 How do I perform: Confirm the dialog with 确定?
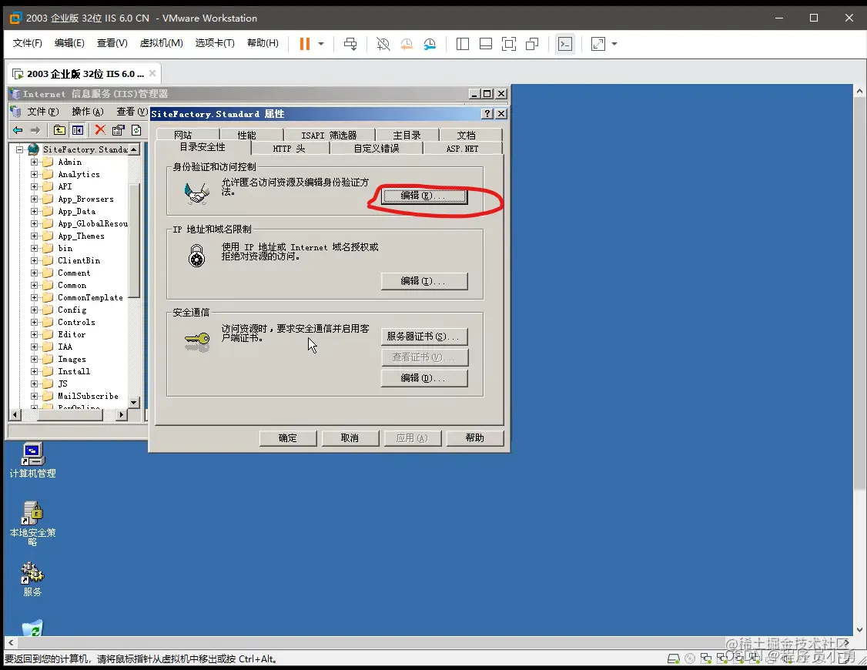coord(287,438)
